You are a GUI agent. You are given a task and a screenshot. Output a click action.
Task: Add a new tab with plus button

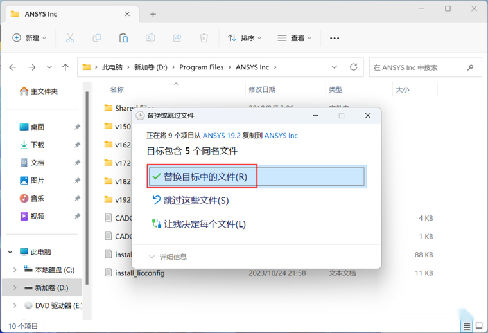(153, 14)
